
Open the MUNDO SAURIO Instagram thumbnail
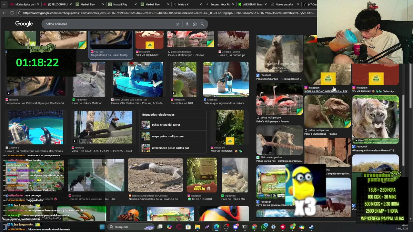[202, 175]
